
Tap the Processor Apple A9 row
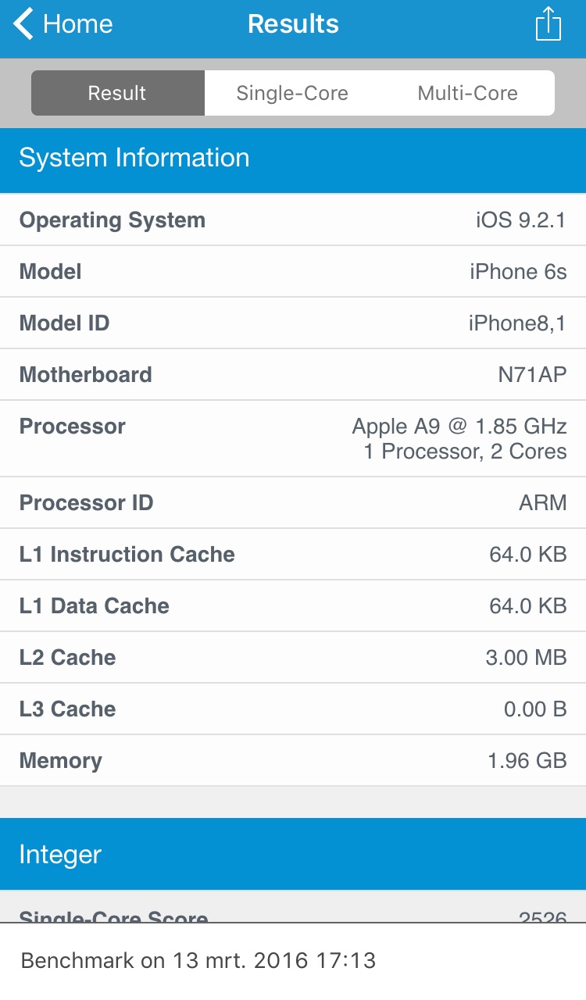[x=293, y=438]
